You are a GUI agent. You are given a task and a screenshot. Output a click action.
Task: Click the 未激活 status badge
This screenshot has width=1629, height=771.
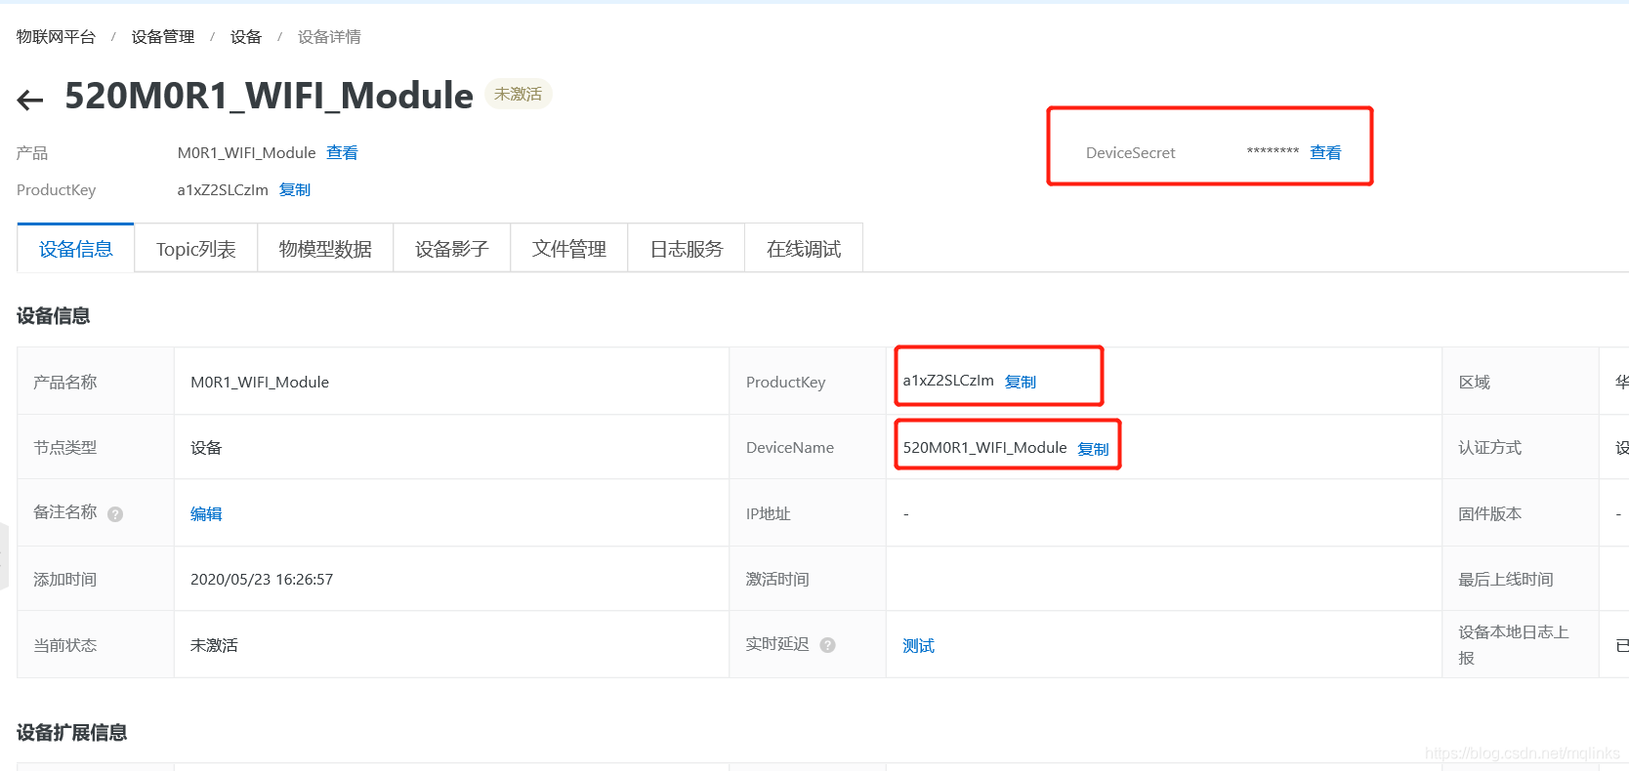point(519,94)
